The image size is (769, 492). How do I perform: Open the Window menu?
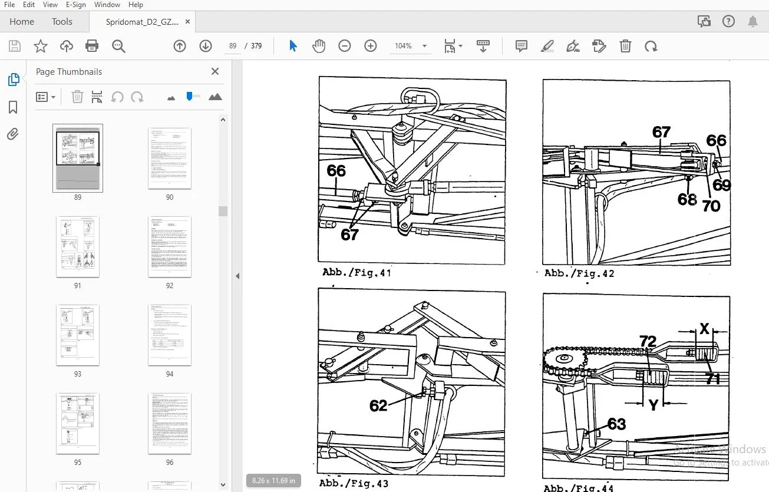coord(106,5)
